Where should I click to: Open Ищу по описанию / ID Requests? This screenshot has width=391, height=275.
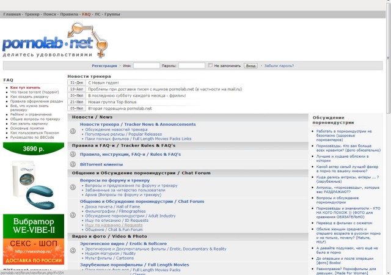[x=117, y=221]
